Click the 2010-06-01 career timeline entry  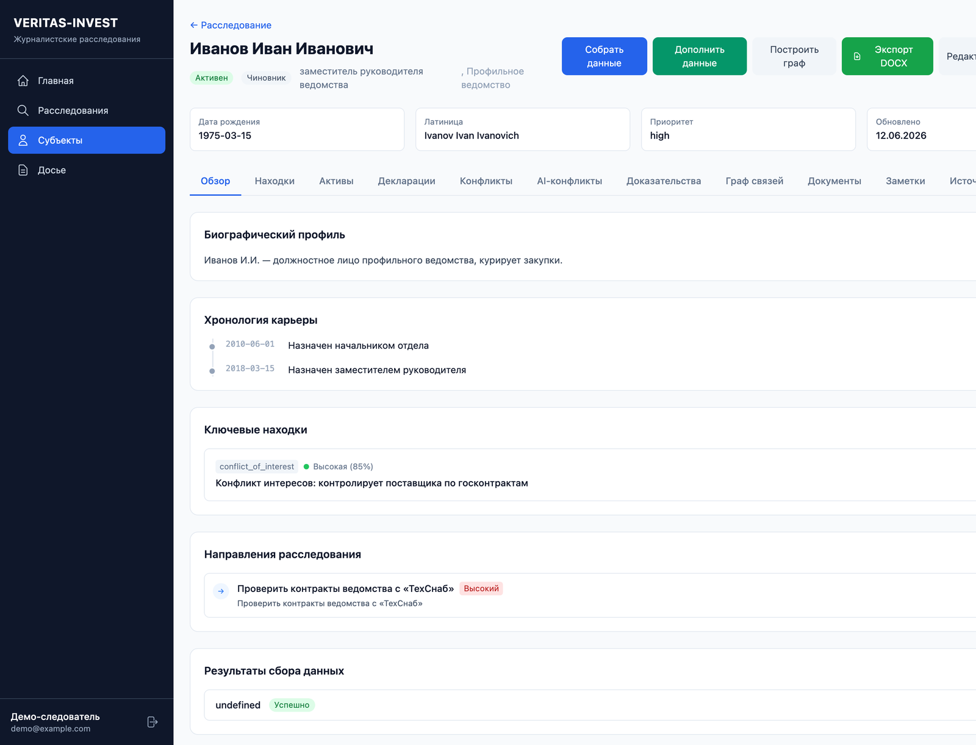click(x=250, y=344)
